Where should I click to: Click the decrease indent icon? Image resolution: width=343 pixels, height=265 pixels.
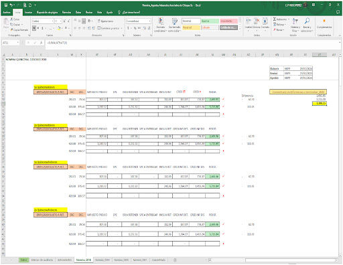point(89,28)
